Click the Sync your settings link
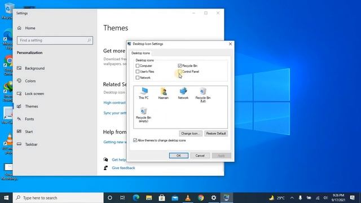 tap(115, 113)
